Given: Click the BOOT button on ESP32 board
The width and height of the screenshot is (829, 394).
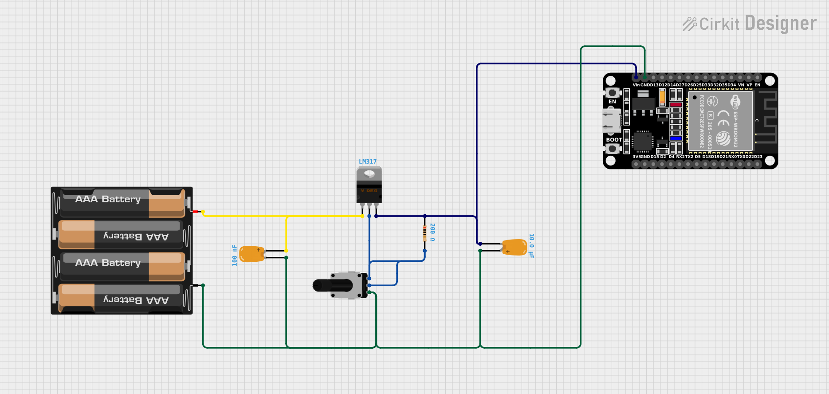Looking at the screenshot, I should tap(612, 148).
